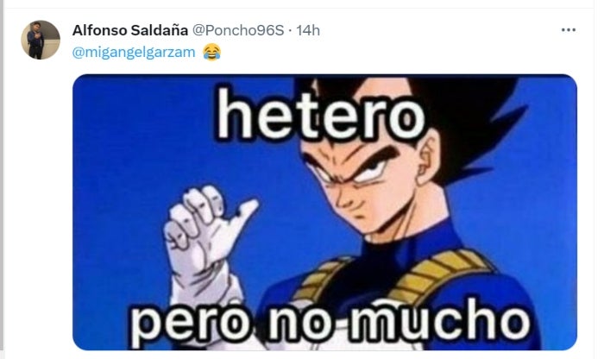
Task: Click the "hetero" caption on the meme
Action: 321,115
